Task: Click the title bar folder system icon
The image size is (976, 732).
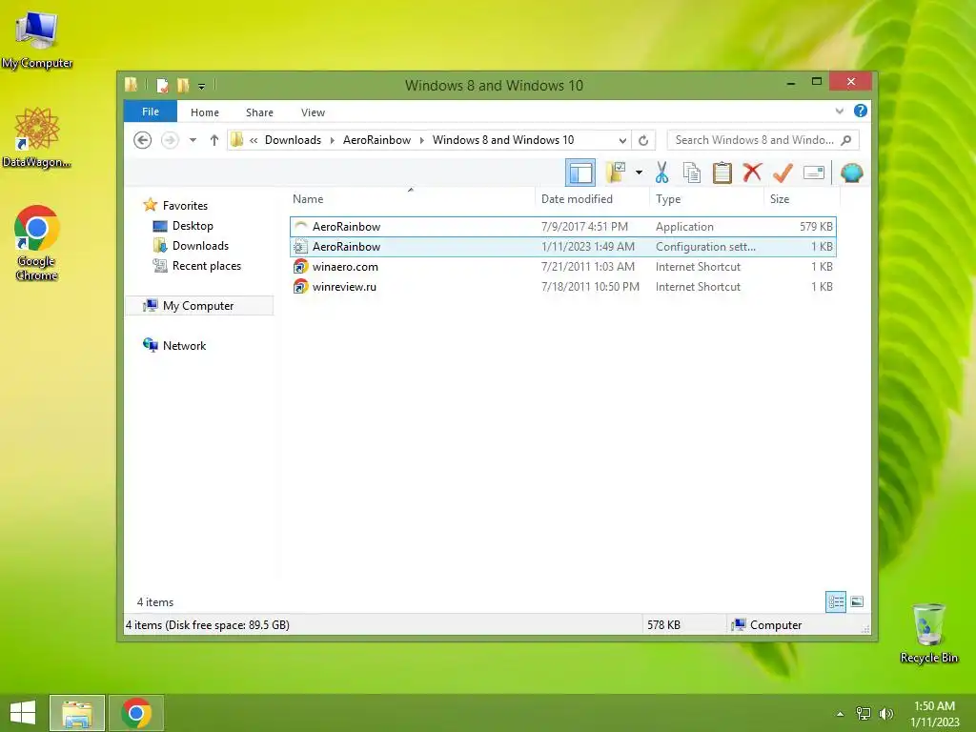Action: pos(131,85)
